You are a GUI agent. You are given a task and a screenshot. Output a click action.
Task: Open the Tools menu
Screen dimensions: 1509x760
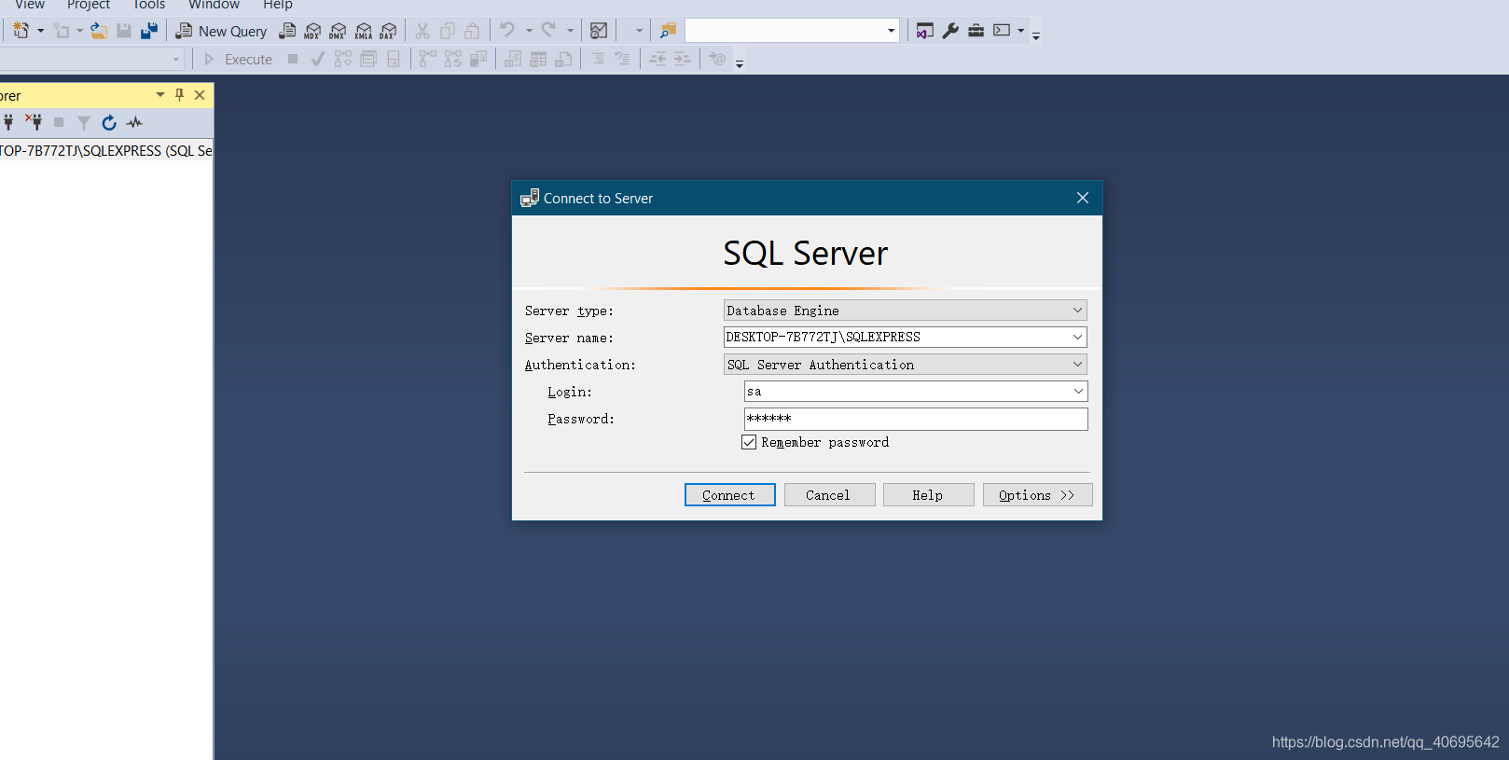149,5
